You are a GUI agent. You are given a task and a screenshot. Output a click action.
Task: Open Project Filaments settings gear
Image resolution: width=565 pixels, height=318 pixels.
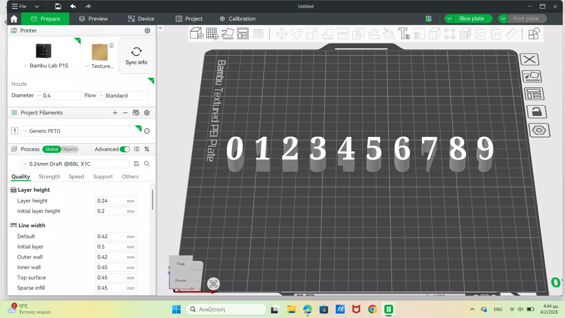coord(147,113)
